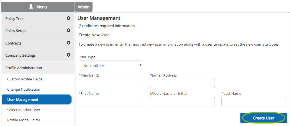Go to Change Notification page
The width and height of the screenshot is (290, 126).
tap(24, 90)
